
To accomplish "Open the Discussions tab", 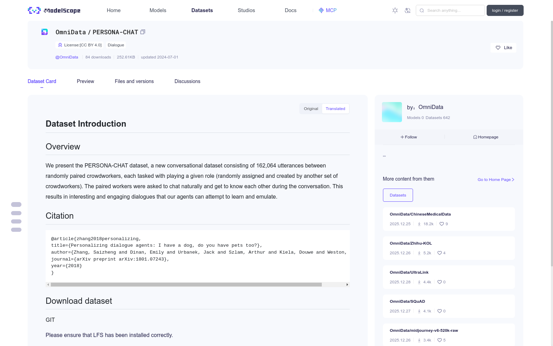I will point(187,81).
